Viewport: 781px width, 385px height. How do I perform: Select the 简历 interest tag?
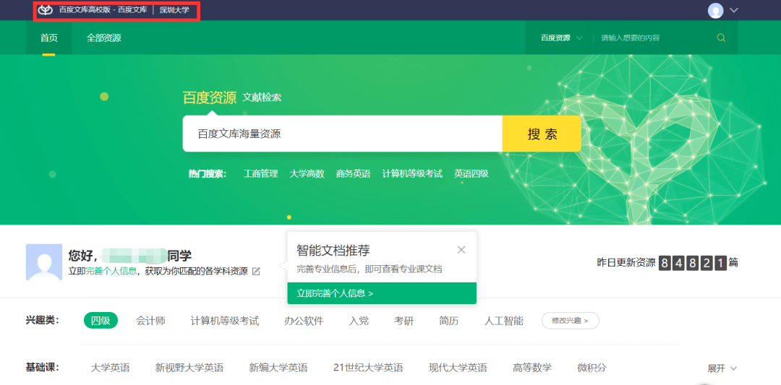pos(449,321)
